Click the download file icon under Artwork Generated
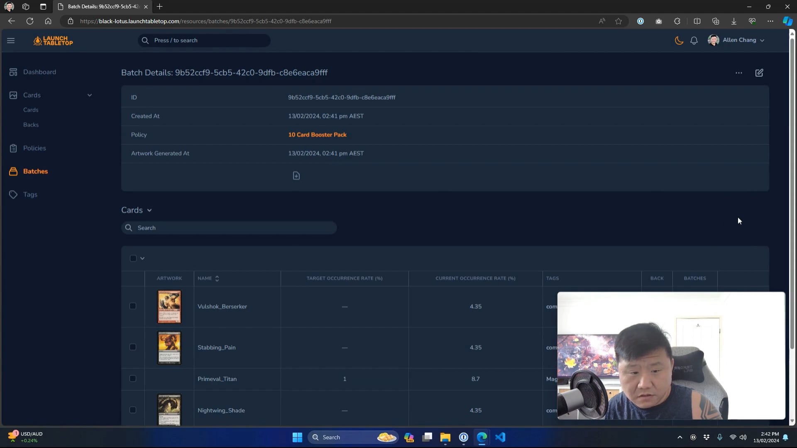This screenshot has width=797, height=448. (296, 176)
